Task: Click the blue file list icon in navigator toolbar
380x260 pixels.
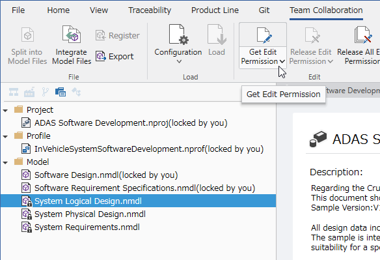Action: coord(61,92)
